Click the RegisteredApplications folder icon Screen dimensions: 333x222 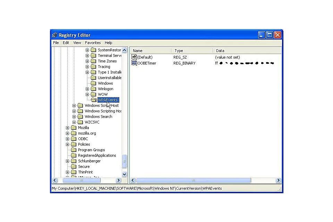pyautogui.click(x=74, y=155)
